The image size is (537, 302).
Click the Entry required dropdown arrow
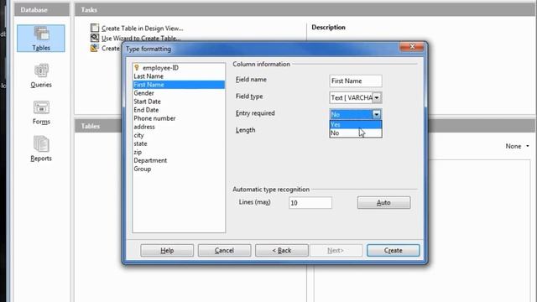click(x=377, y=114)
